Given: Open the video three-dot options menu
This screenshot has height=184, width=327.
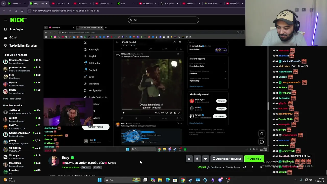Looking at the screenshot, I should pos(253,167).
